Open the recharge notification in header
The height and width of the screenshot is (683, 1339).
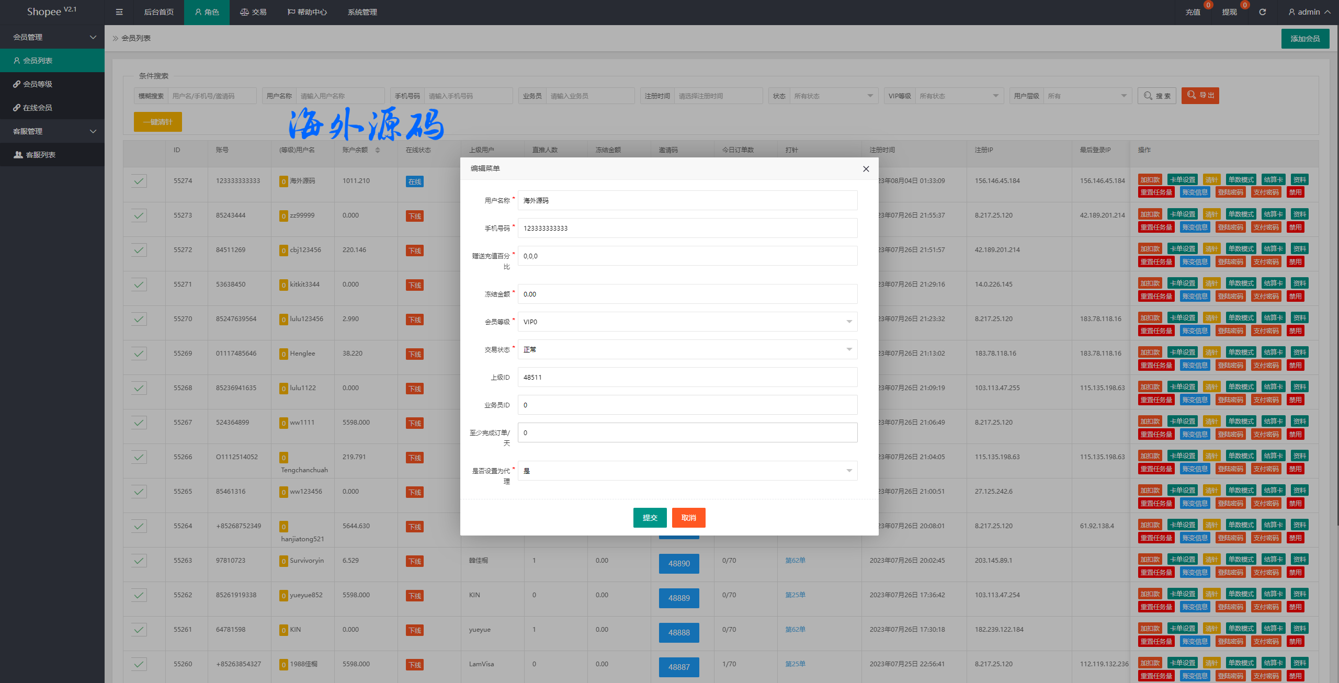1193,12
